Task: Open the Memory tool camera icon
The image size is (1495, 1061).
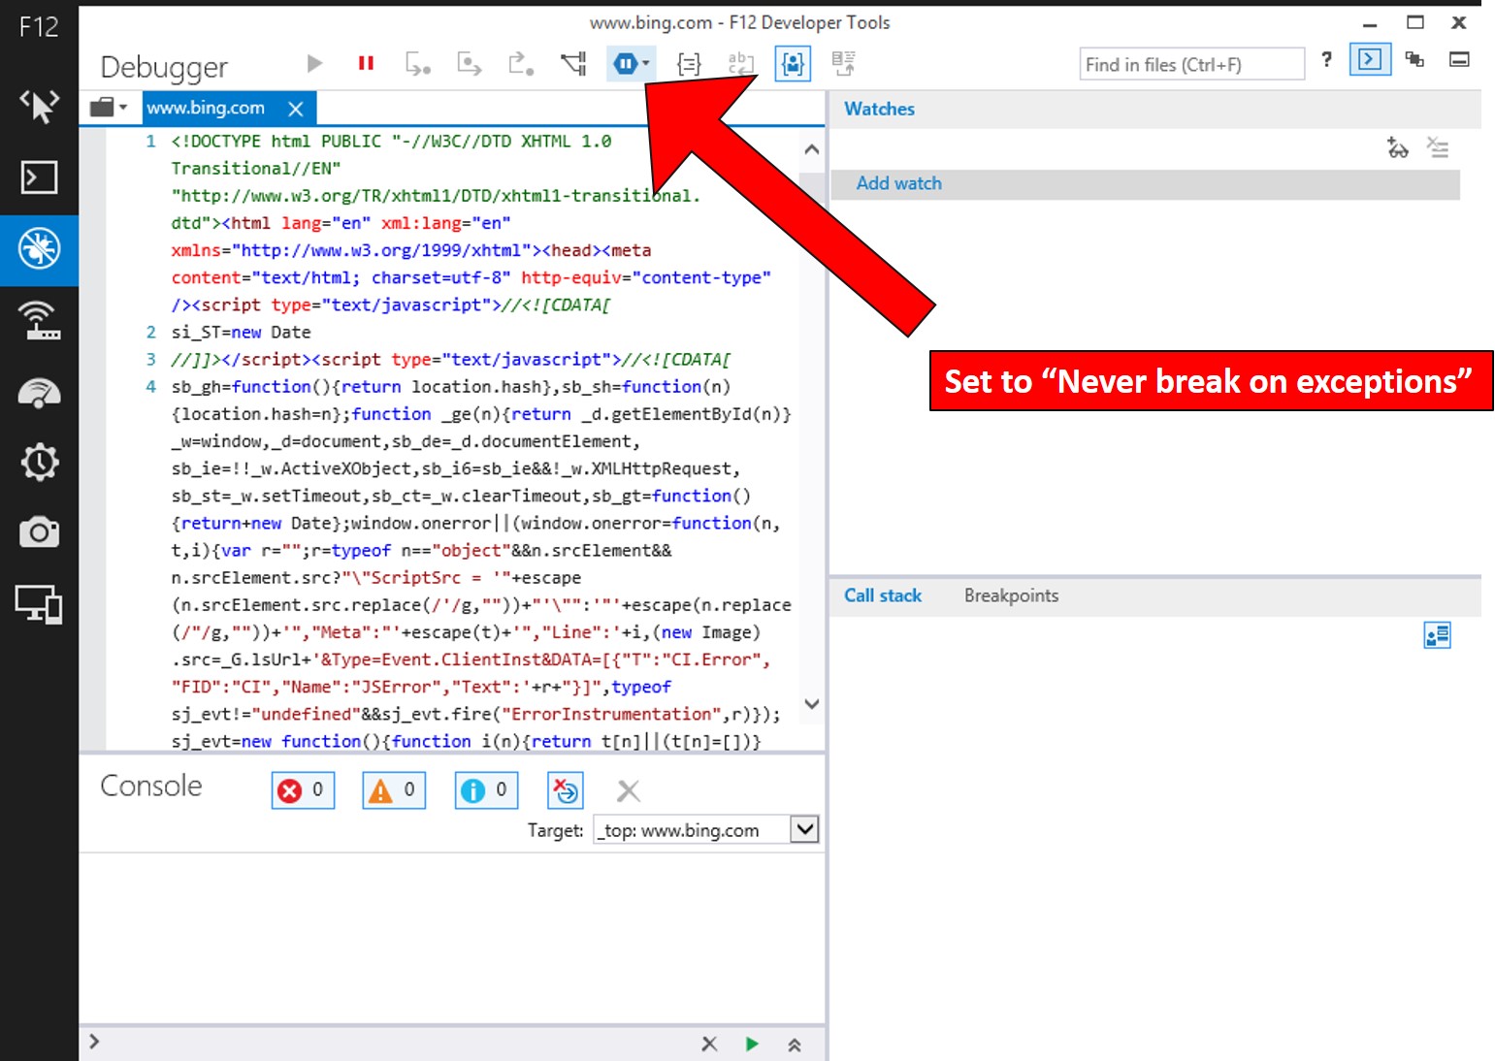Action: (x=39, y=532)
